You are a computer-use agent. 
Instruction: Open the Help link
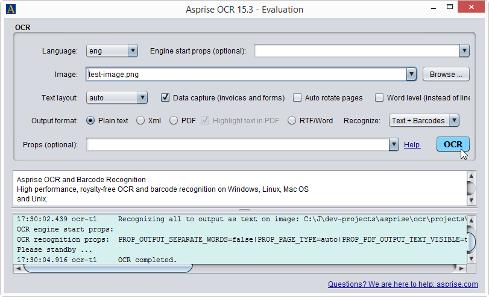coord(412,145)
